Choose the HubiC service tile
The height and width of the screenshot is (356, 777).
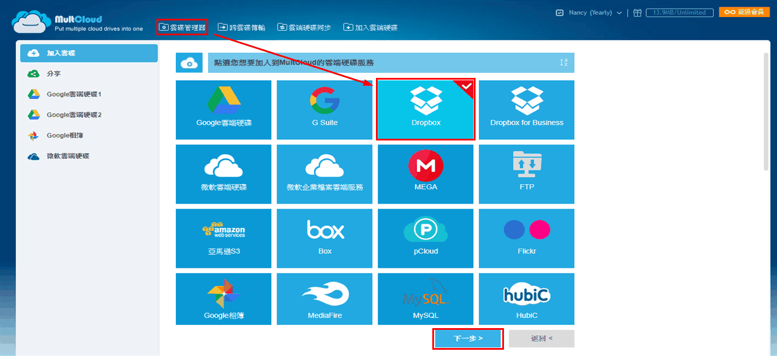pyautogui.click(x=527, y=299)
